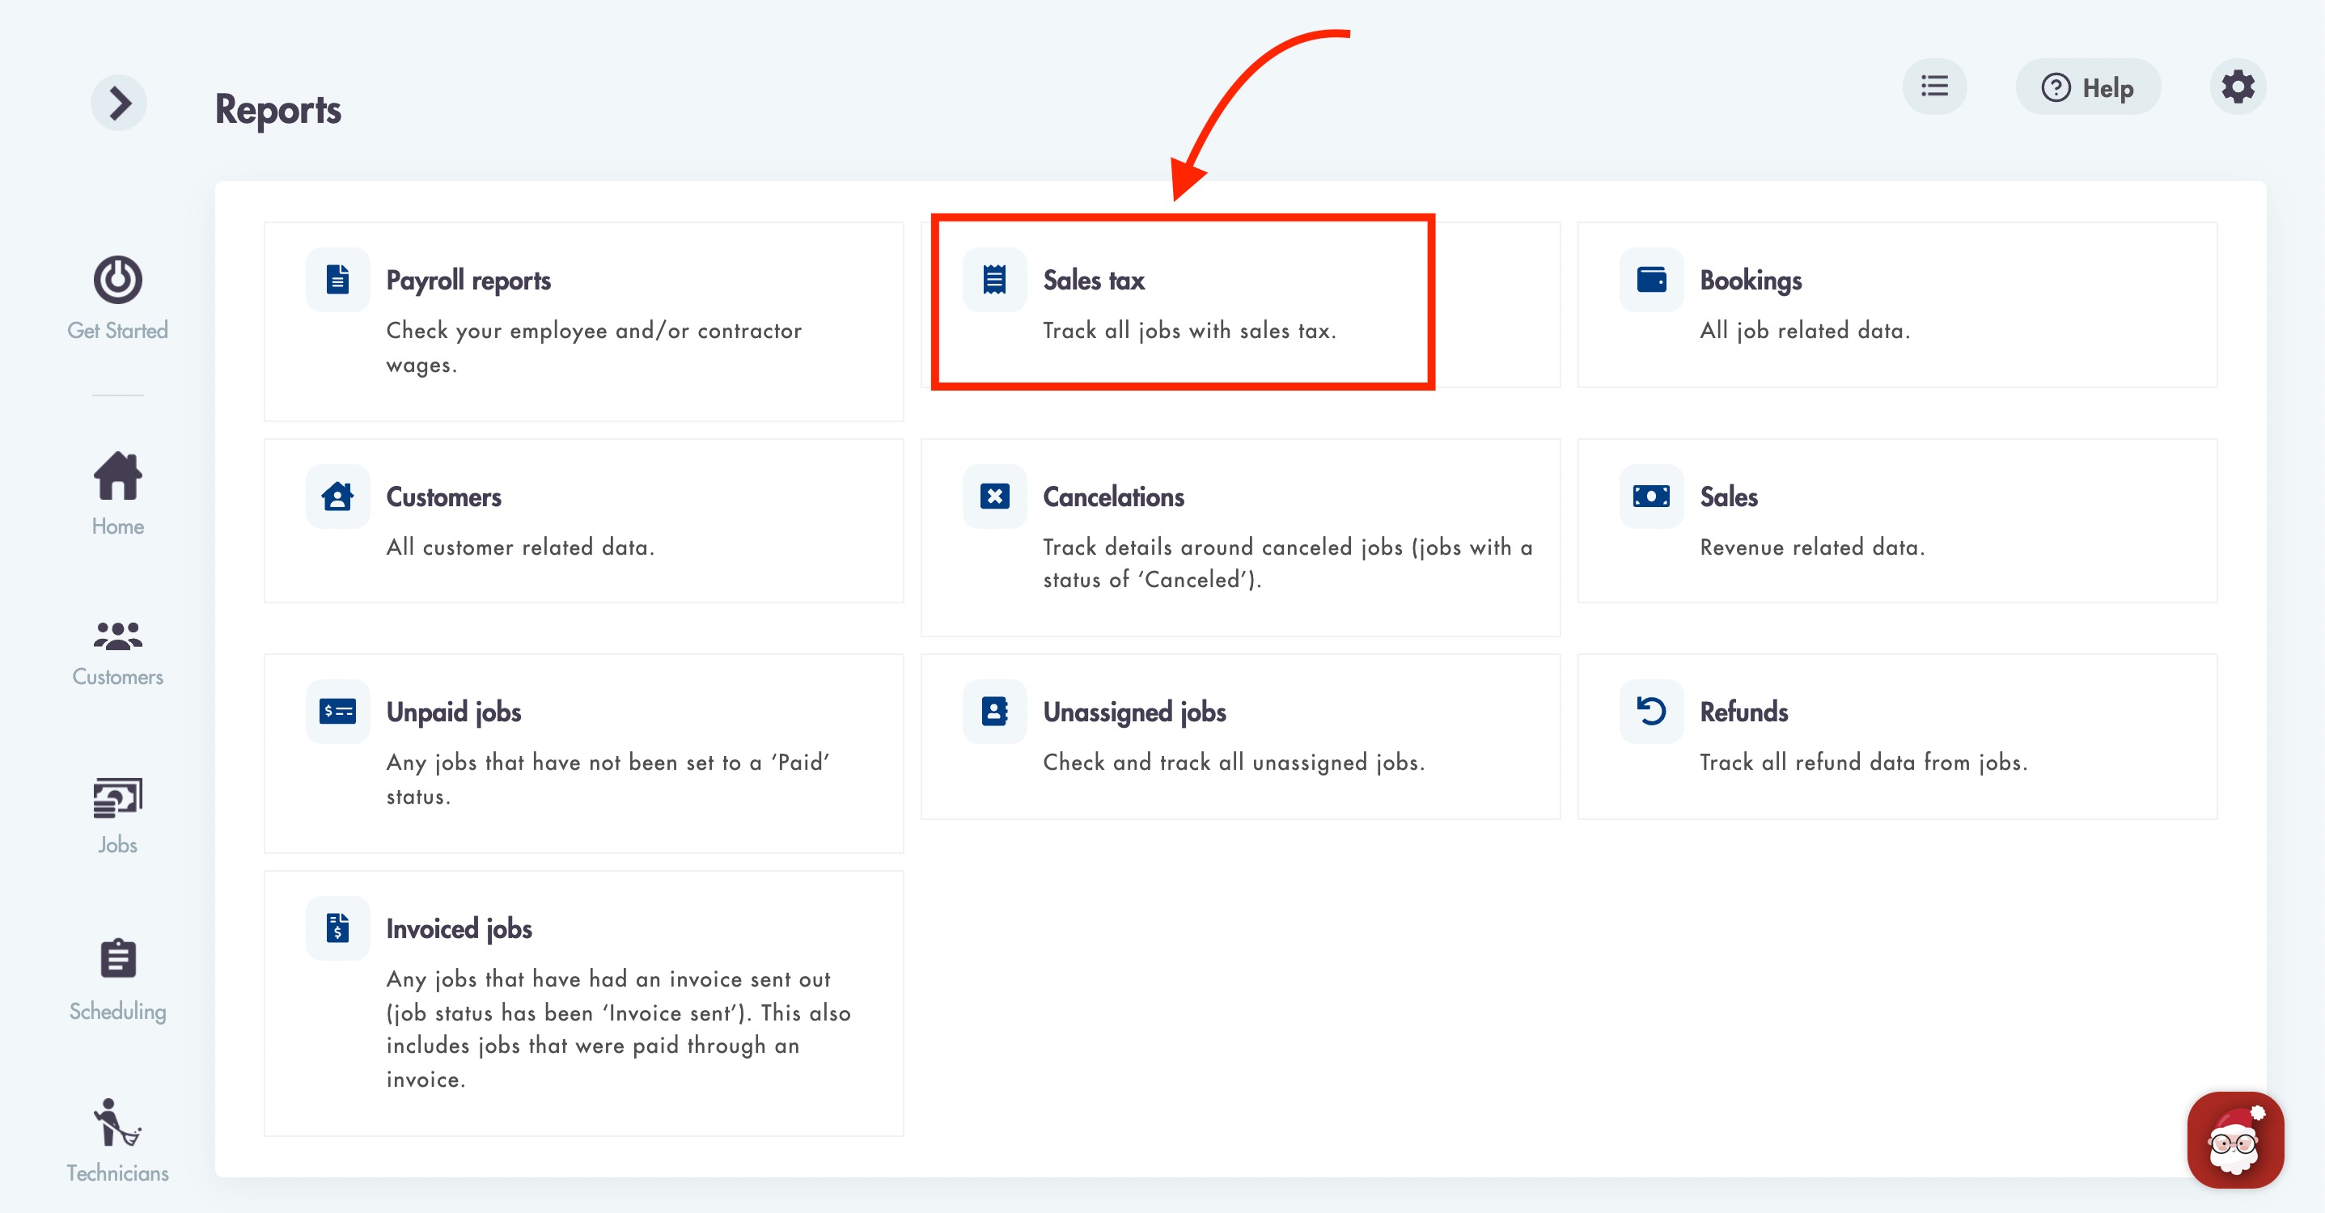Click the Get Started sidebar label

[117, 330]
